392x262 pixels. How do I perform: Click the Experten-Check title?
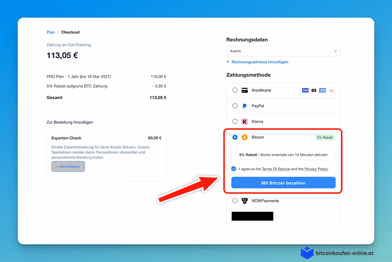[x=66, y=138]
